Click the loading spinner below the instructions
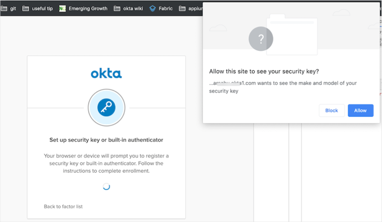This screenshot has width=382, height=222. tap(106, 186)
